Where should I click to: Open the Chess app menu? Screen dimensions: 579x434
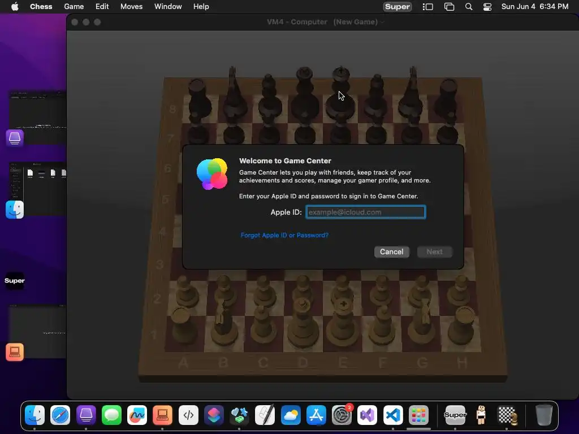click(41, 7)
